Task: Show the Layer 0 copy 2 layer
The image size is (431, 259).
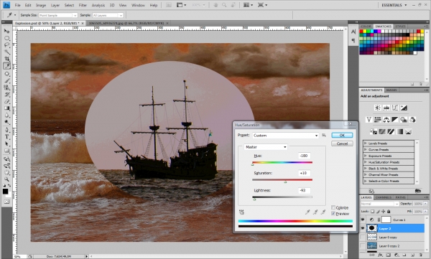Action: 363,246
